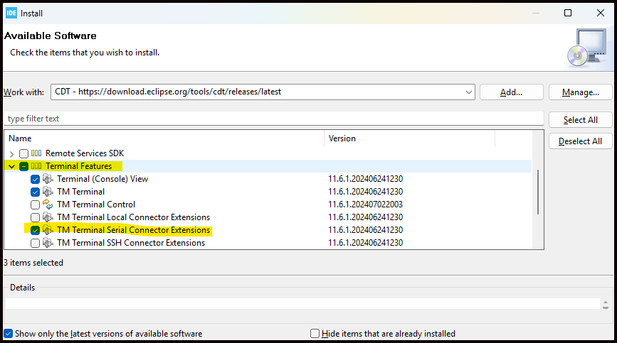This screenshot has width=617, height=343.
Task: Enable Hide items that are already installed
Action: tap(315, 334)
